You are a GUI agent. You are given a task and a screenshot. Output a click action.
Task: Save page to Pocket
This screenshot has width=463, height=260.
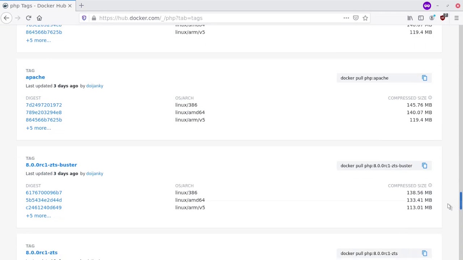point(356,18)
